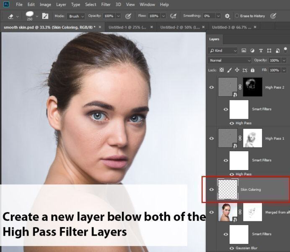
Task: Click the Flow percentage field
Action: tap(154, 16)
